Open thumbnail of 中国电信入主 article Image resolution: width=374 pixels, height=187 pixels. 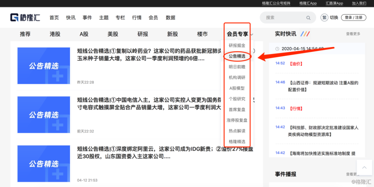(44, 115)
